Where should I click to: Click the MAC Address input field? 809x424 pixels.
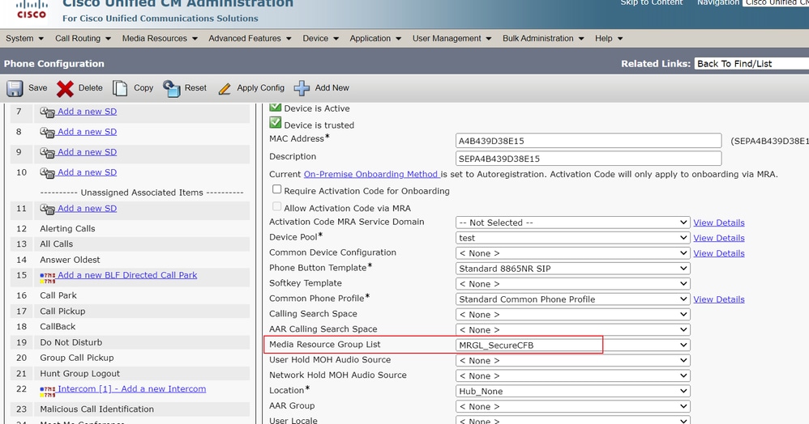click(x=589, y=141)
